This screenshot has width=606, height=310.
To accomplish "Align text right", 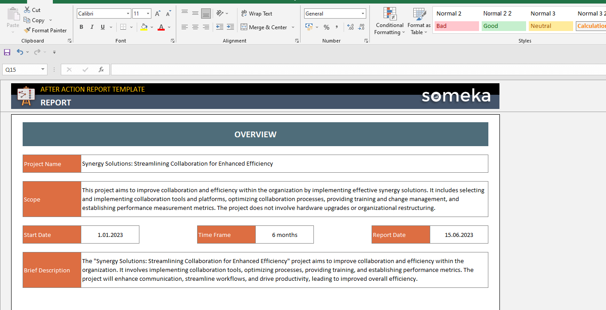I will [x=206, y=27].
